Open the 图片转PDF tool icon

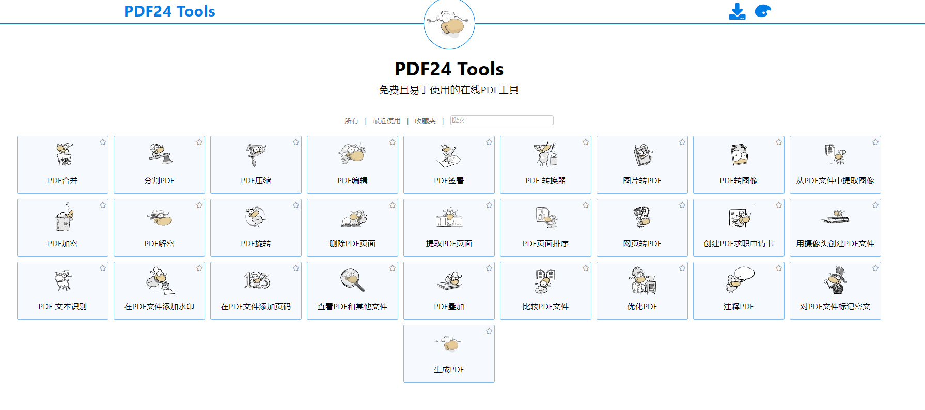click(642, 155)
